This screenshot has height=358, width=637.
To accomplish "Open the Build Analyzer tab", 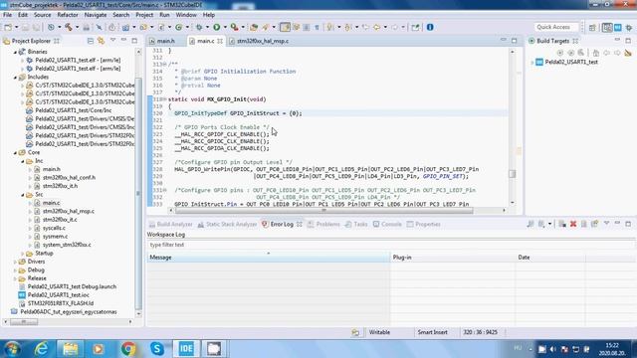I will (x=170, y=224).
